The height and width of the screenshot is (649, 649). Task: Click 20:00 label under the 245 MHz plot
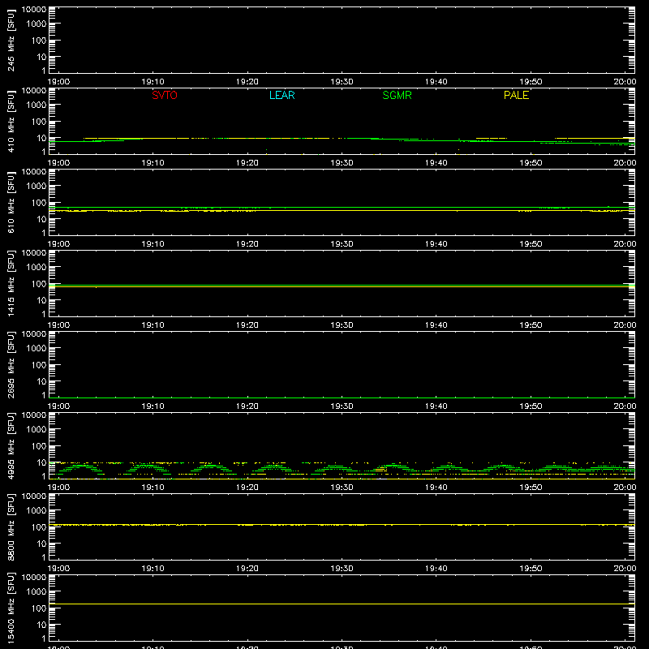(625, 82)
